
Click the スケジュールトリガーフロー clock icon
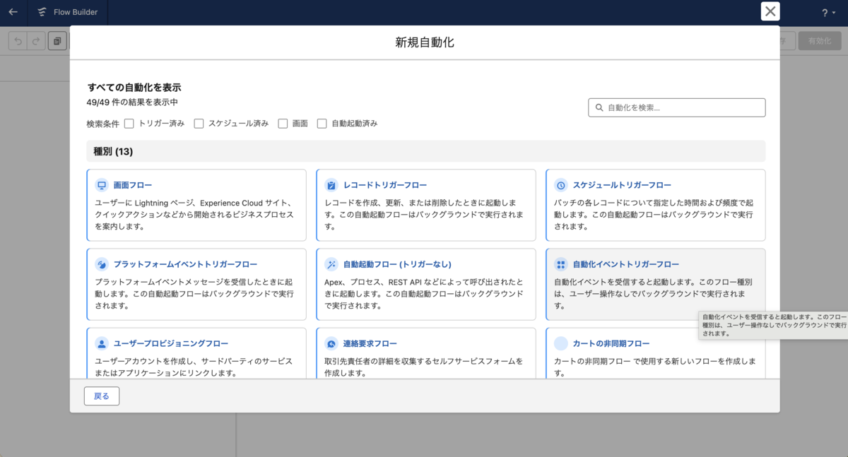pyautogui.click(x=561, y=185)
